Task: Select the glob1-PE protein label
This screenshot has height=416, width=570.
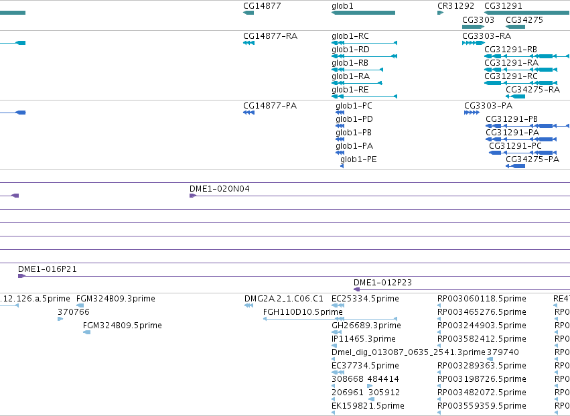Action: pos(358,159)
